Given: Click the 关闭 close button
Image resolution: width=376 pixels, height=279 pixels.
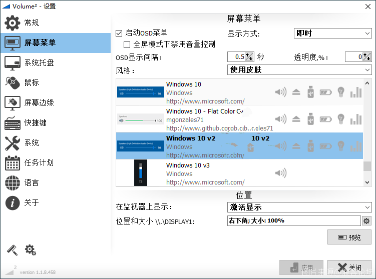Looking at the screenshot, I should (349, 267).
